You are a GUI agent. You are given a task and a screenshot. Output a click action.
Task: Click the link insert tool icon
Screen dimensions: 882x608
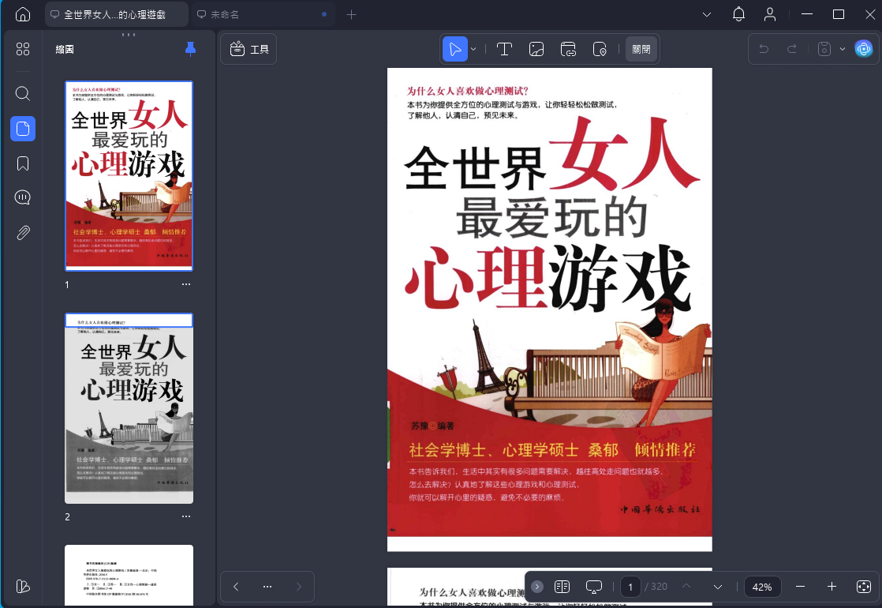(568, 49)
